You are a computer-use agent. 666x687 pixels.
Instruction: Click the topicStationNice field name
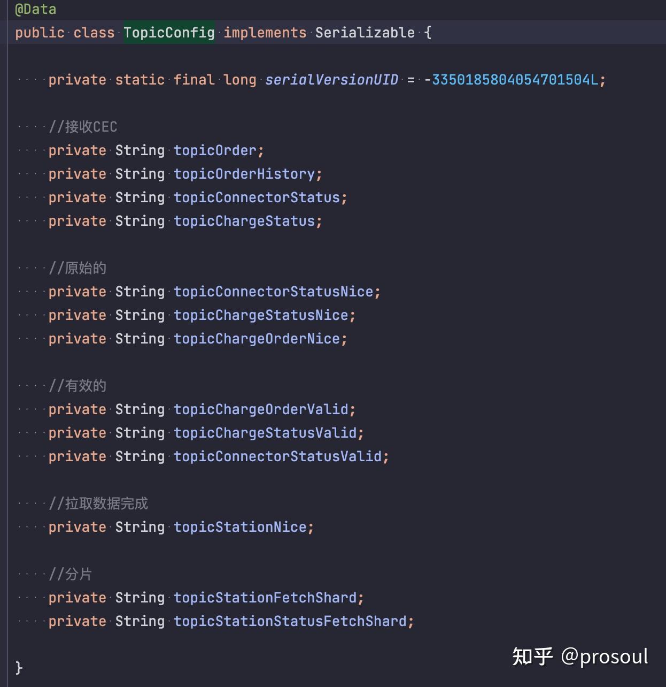click(240, 527)
